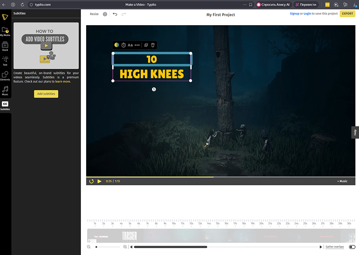The width and height of the screenshot is (359, 255).
Task: Expand the three-dots more options menu
Action: tap(137, 45)
